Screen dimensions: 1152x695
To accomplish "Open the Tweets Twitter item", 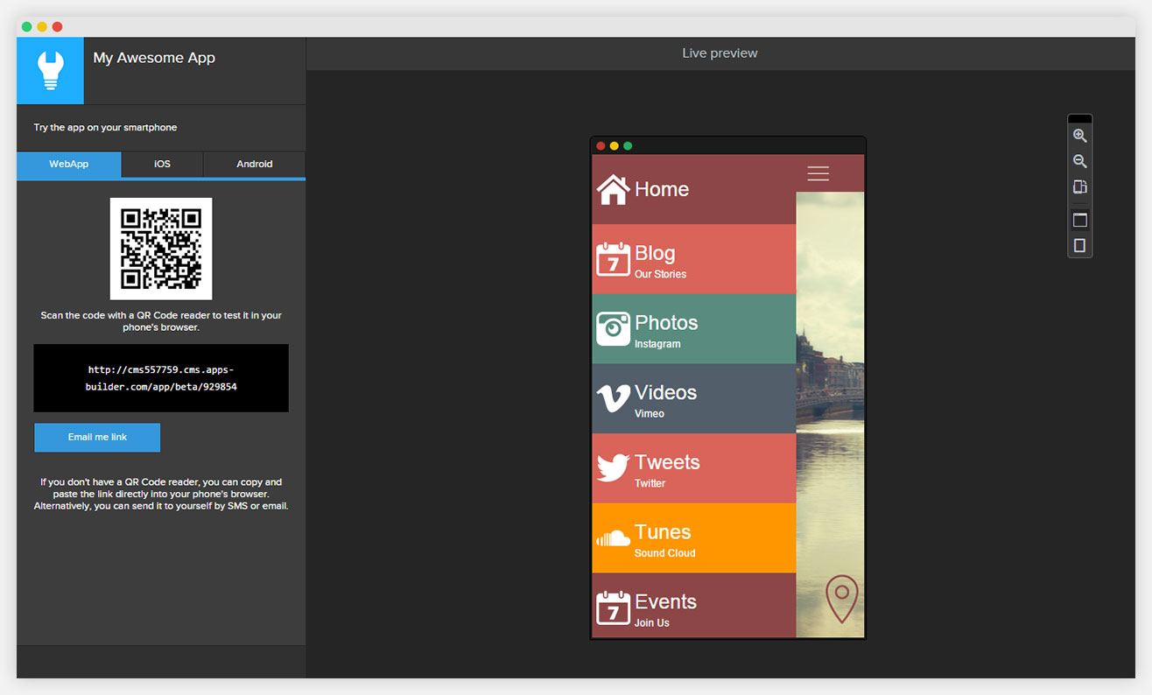I will [x=693, y=468].
